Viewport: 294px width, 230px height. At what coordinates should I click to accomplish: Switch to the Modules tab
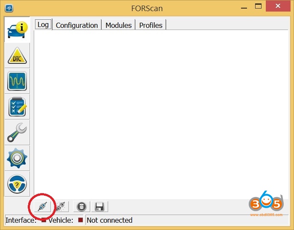[118, 25]
